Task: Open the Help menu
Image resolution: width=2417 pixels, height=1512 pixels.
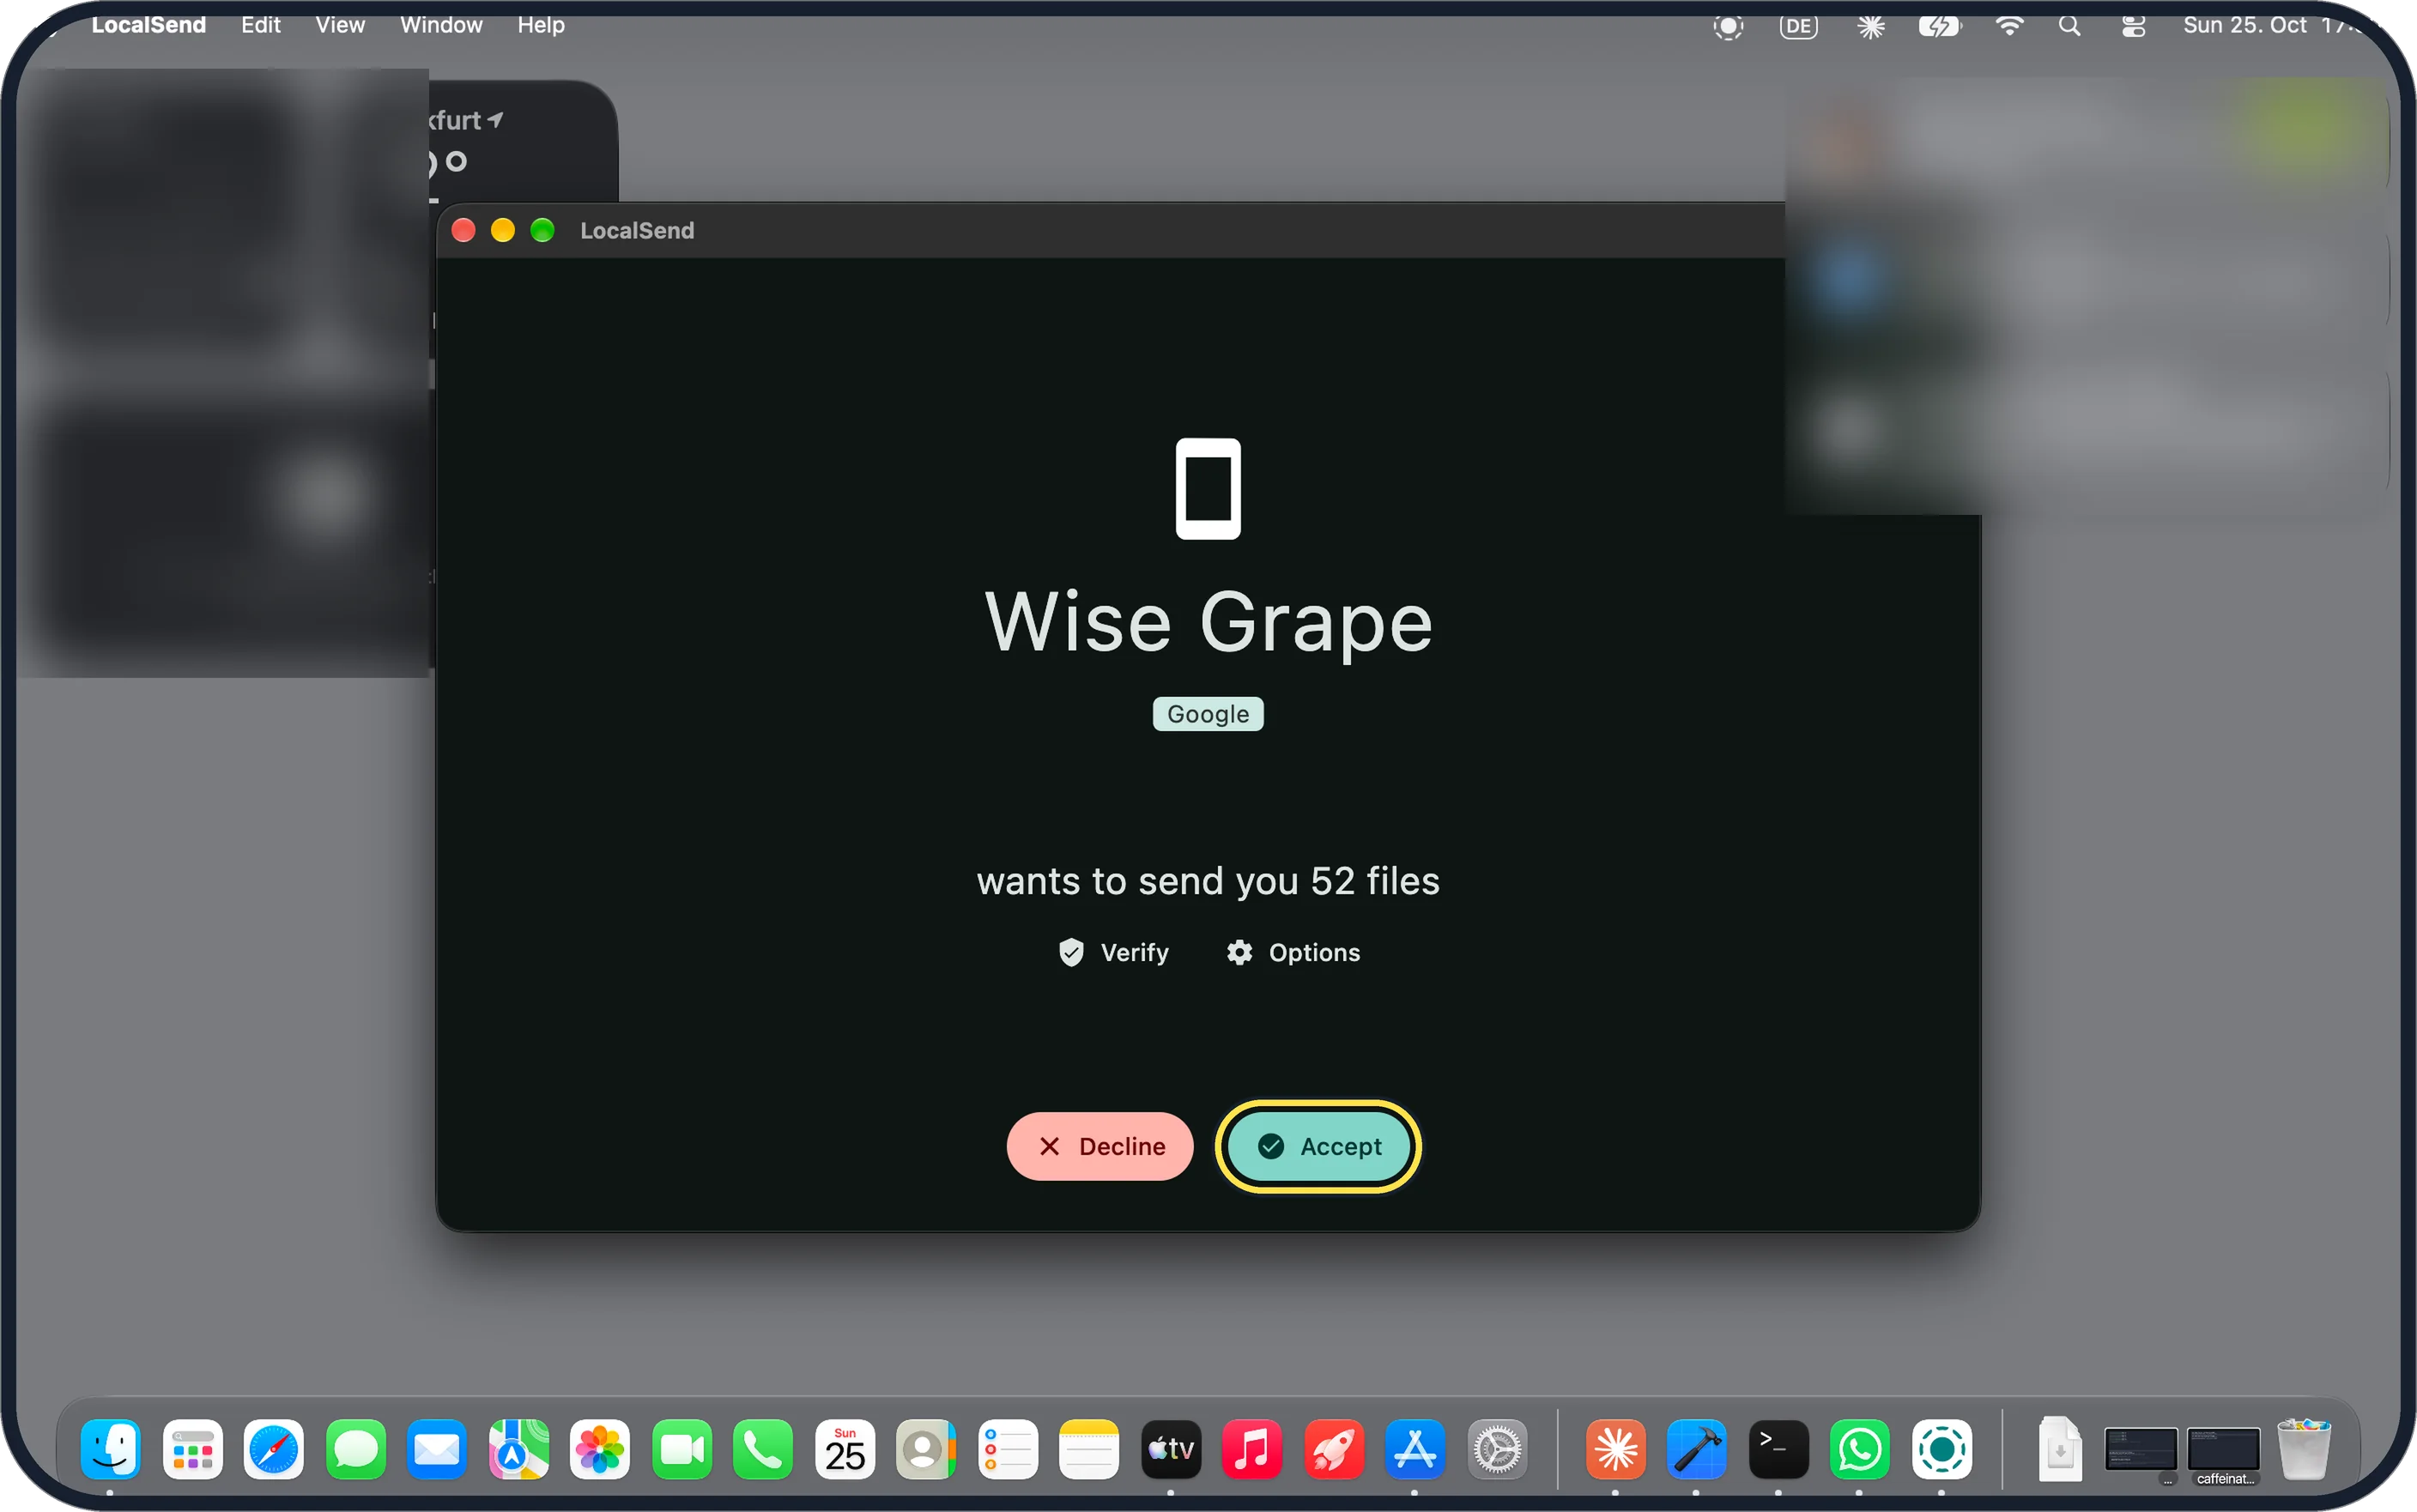Action: click(541, 25)
